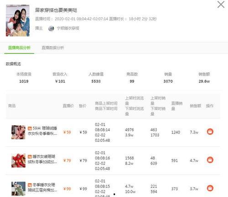Select sales amount 4.7w

click(194, 160)
